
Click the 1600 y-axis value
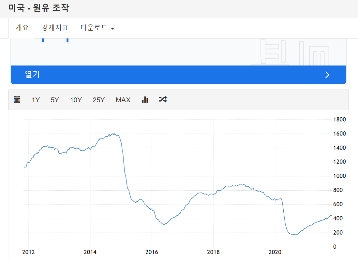tap(339, 134)
